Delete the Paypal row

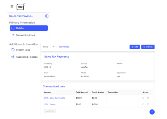(148, 104)
